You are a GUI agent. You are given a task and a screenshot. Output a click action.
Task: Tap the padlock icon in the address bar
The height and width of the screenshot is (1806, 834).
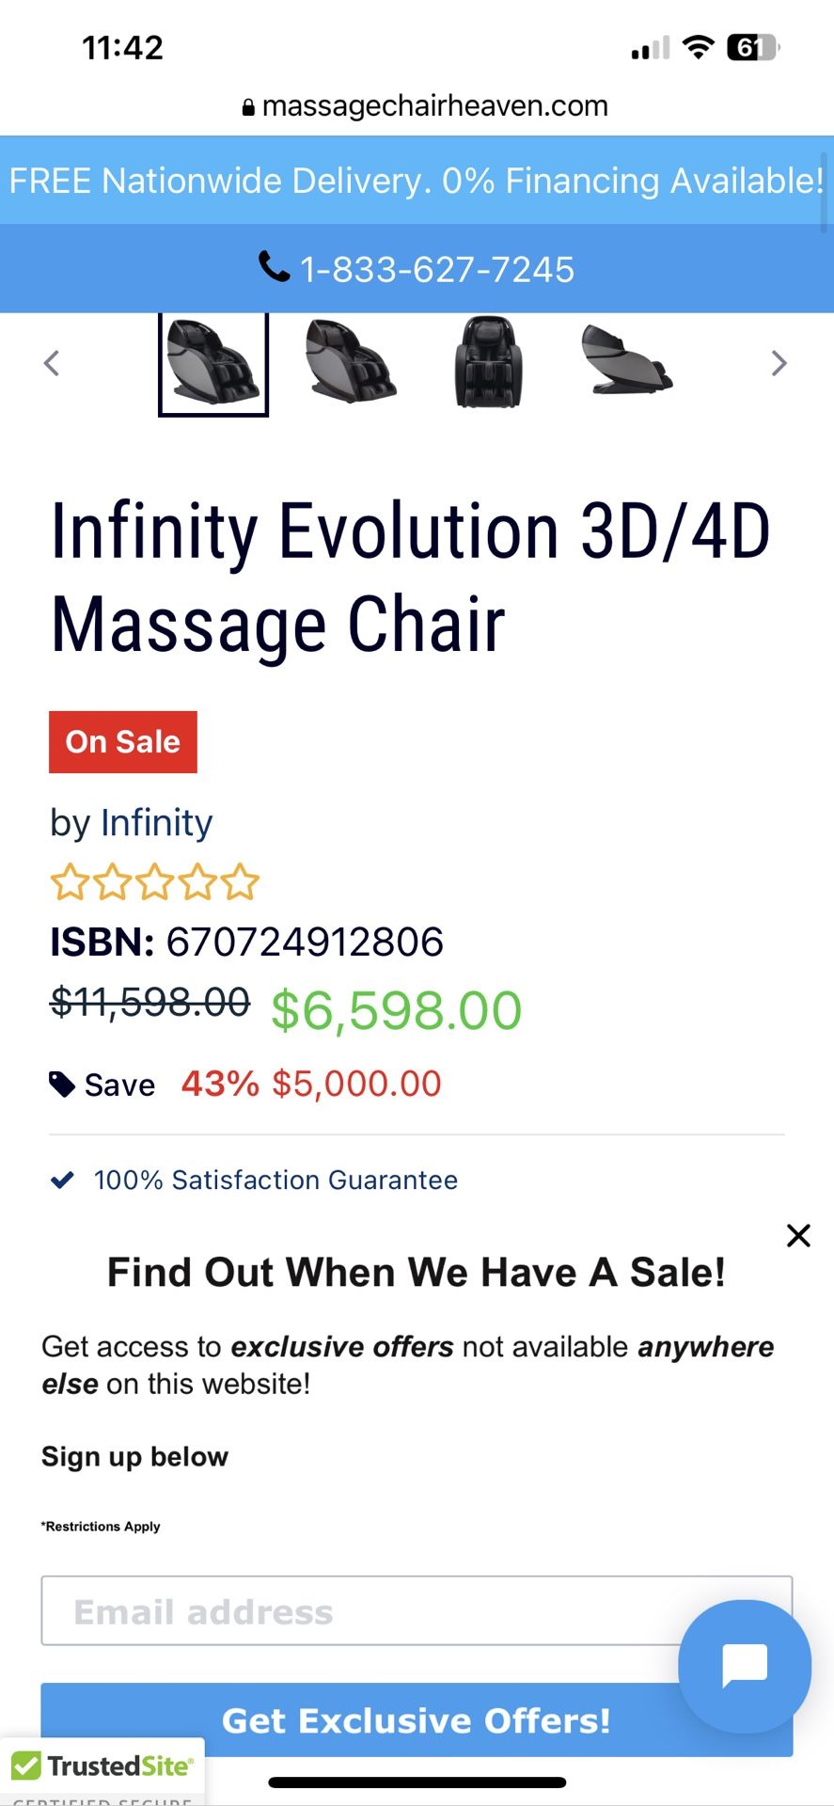coord(247,105)
